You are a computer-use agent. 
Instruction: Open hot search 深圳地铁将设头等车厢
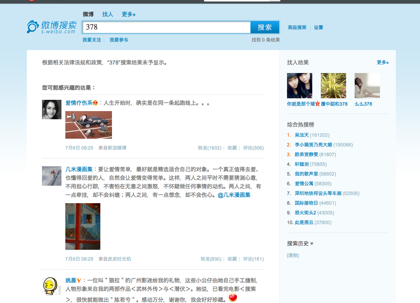tap(318, 193)
